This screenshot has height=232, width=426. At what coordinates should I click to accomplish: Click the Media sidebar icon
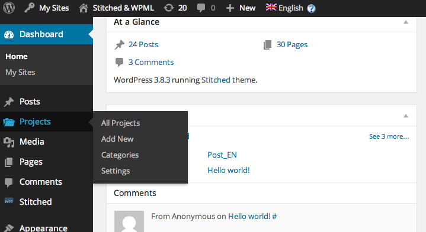click(9, 142)
